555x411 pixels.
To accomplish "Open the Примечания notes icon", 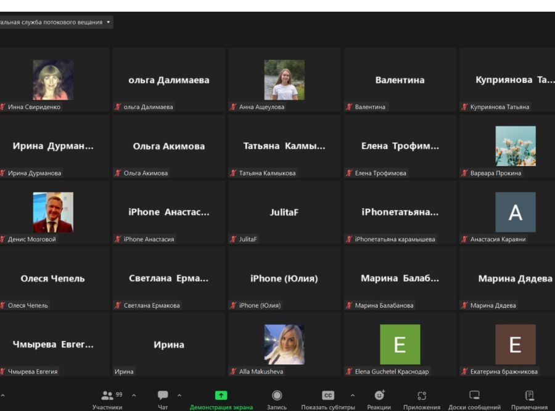I will tap(530, 396).
